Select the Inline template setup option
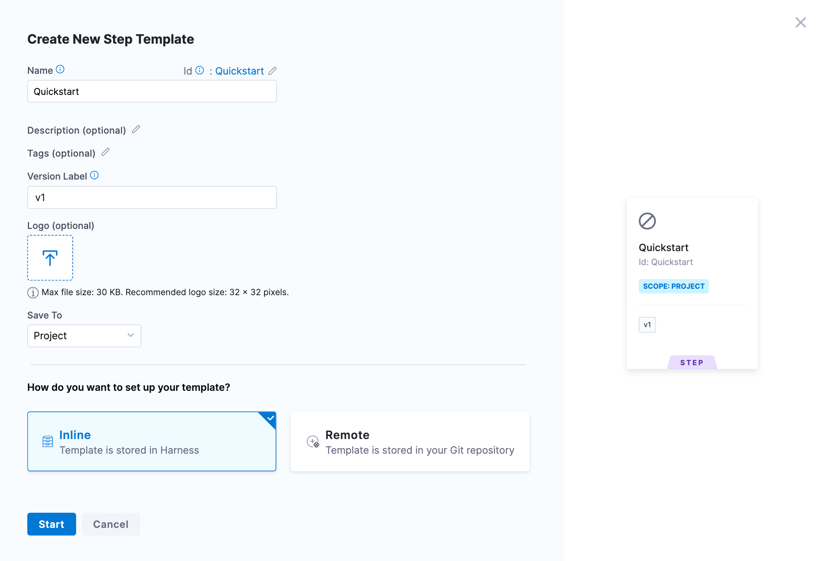Screen dimensions: 819x561 151,441
